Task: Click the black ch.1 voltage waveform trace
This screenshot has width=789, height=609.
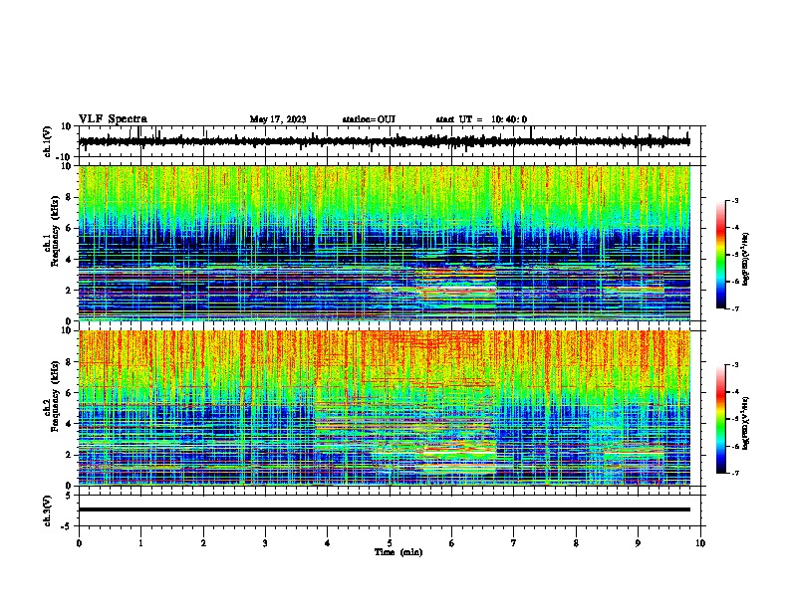Action: 384,141
